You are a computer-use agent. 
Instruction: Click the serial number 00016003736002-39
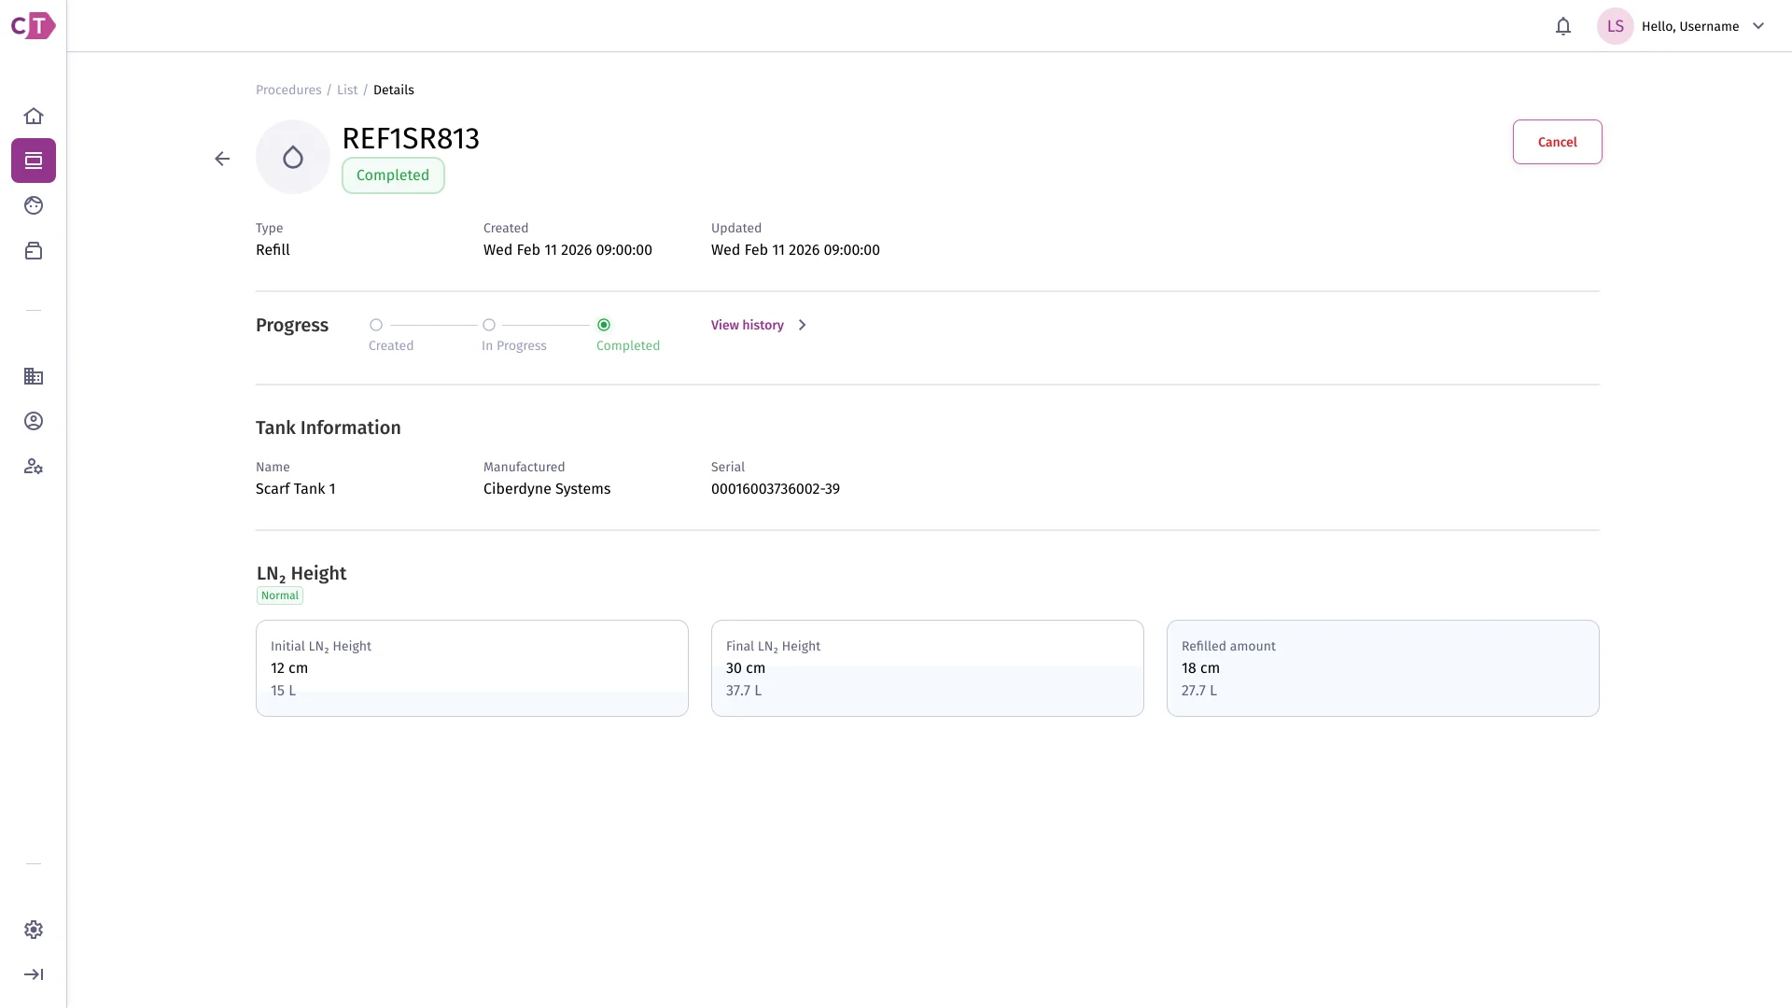point(776,489)
